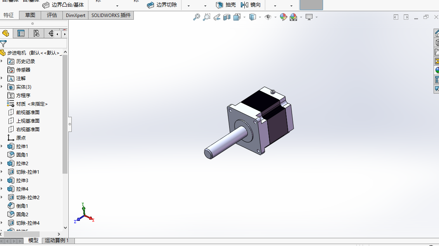Click the Display Style icon
The width and height of the screenshot is (439, 246).
click(x=252, y=17)
